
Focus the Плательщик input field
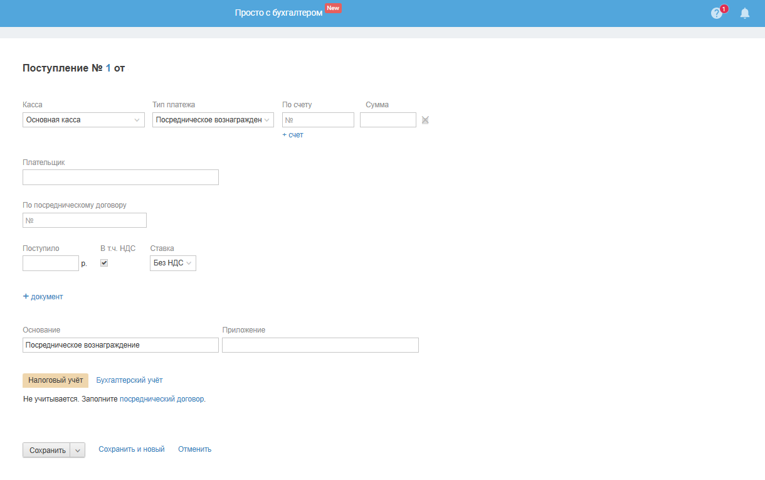[120, 177]
